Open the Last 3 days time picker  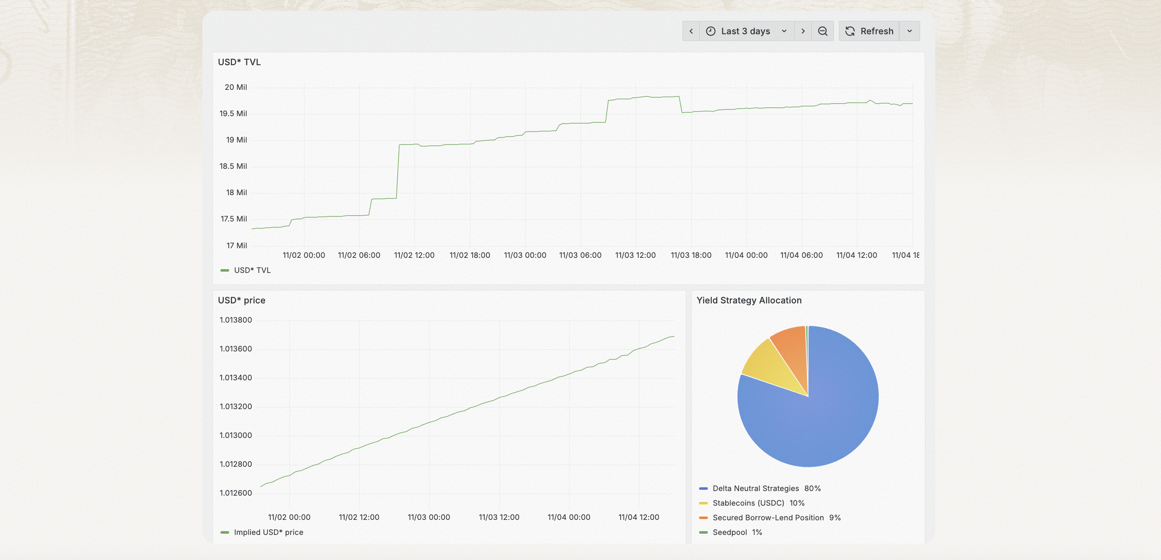(x=745, y=31)
